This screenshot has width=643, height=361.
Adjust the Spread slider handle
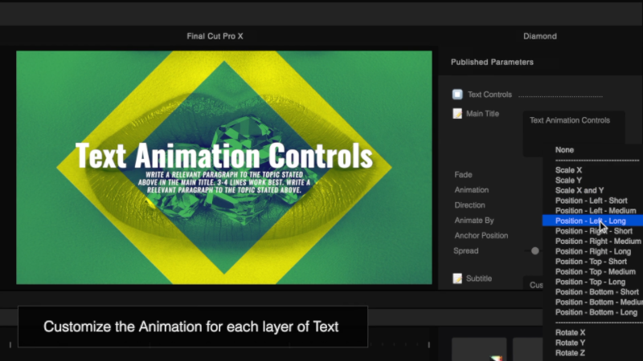[x=534, y=251]
